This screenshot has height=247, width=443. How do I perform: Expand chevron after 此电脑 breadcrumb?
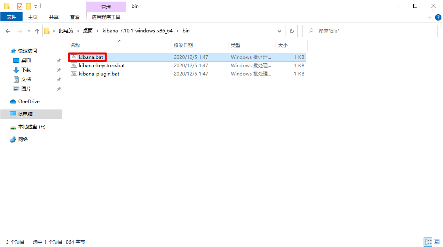[78, 31]
